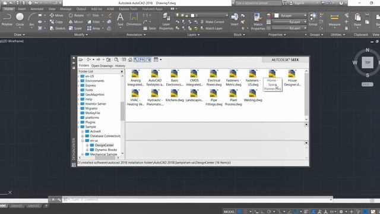Click the Make Current layer button
The width and height of the screenshot is (380, 214).
[212, 22]
